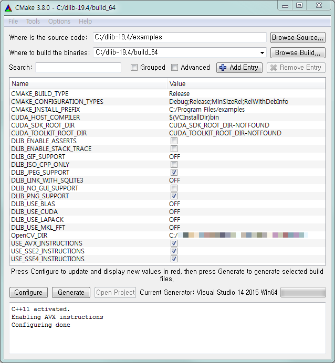Check the DLIB_ENABLE_ASSERTS checkbox
The height and width of the screenshot is (363, 335).
[174, 141]
